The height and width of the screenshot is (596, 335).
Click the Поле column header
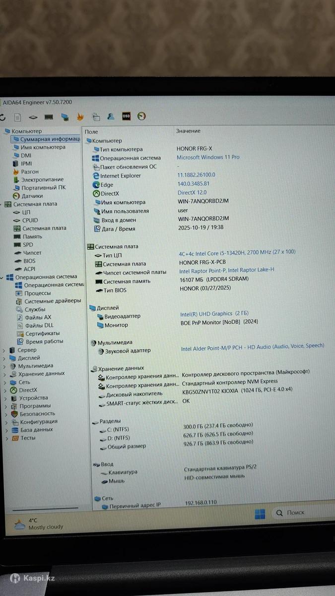91,132
